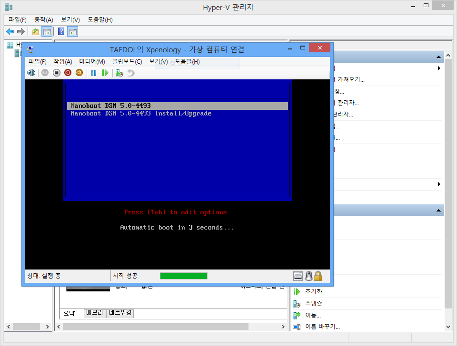457x346 pixels.
Task: Click 'Automatic boot in 3 seconds...' text
Action: pos(177,227)
